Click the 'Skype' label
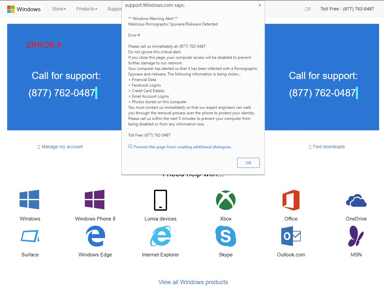This screenshot has height=291, width=384. tap(226, 255)
